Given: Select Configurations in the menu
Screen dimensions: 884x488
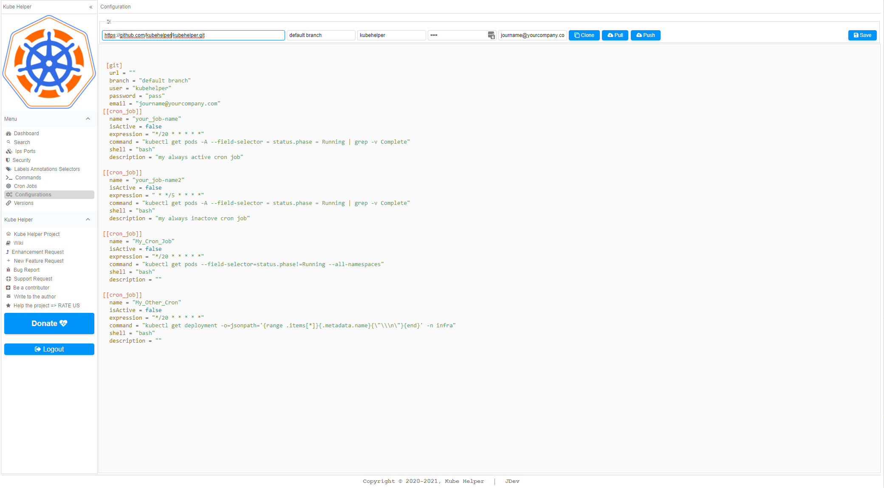Looking at the screenshot, I should pyautogui.click(x=33, y=194).
